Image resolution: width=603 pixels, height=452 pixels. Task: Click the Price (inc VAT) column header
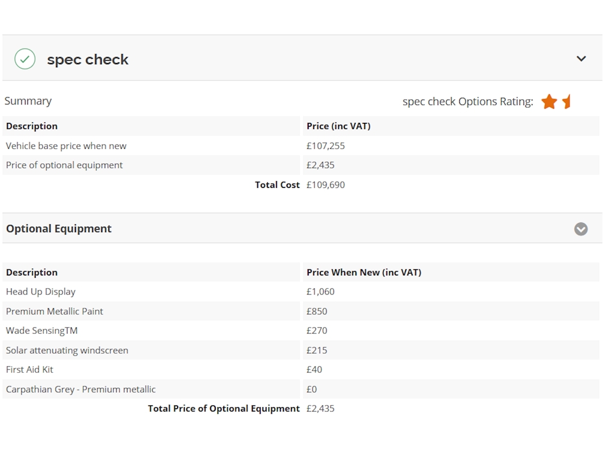[x=339, y=126]
